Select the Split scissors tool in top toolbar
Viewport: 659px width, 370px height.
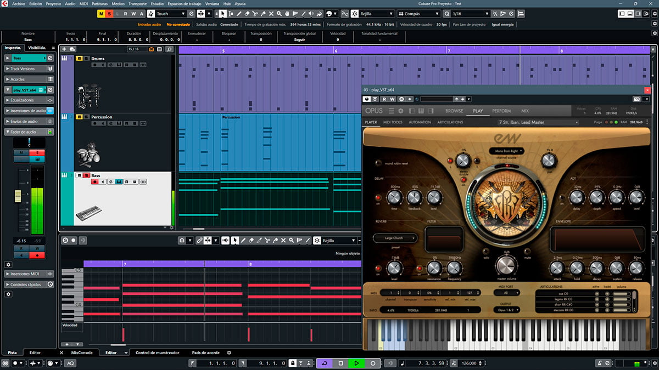(255, 14)
